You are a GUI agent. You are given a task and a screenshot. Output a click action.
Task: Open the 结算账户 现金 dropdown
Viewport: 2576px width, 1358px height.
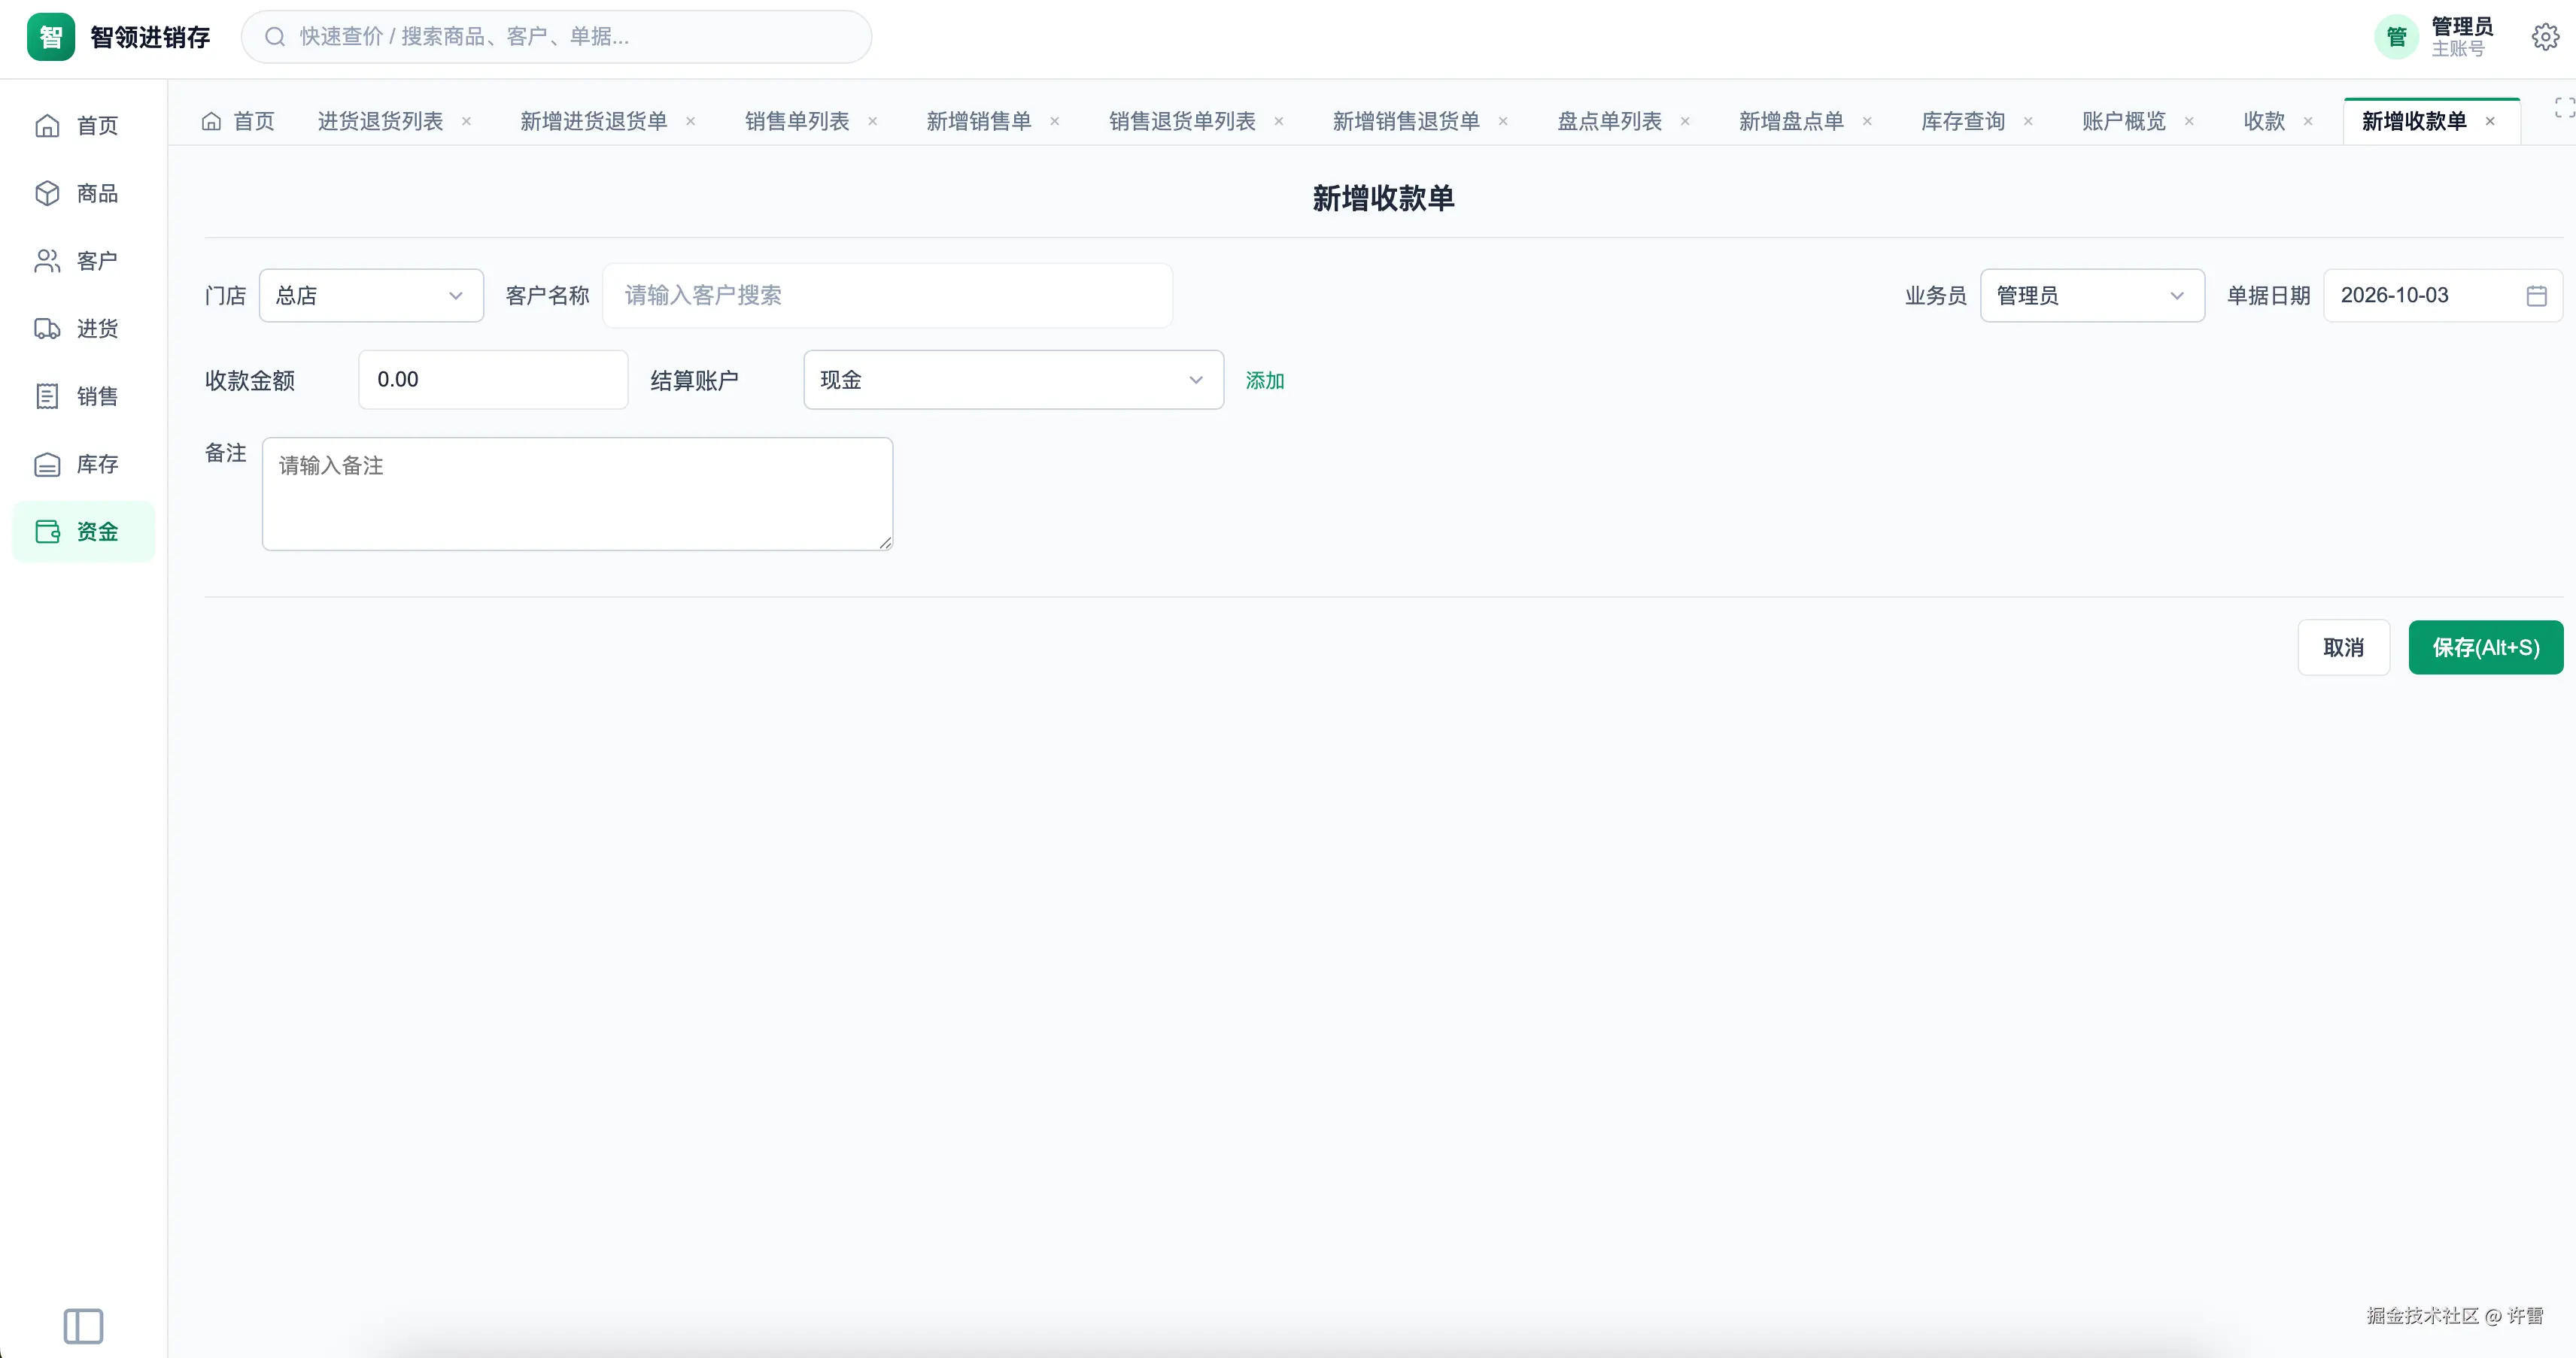pos(1013,380)
